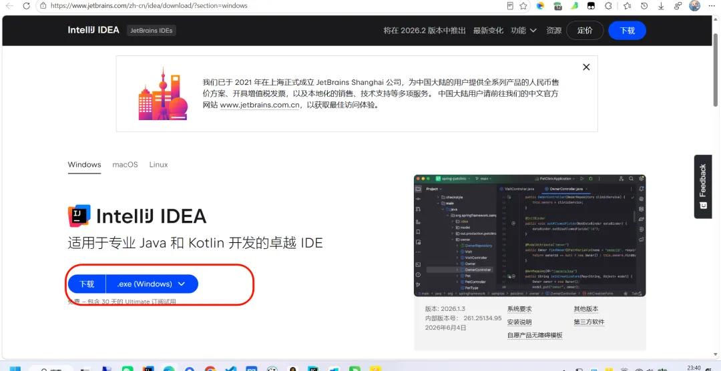Reload the page with the refresh icon
The width and height of the screenshot is (721, 371).
[x=26, y=6]
